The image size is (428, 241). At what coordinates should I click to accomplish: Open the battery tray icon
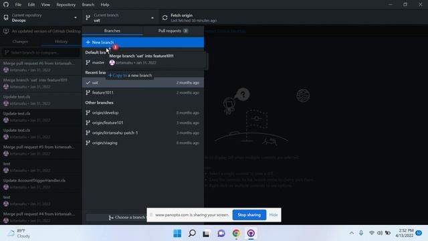tap(388, 233)
